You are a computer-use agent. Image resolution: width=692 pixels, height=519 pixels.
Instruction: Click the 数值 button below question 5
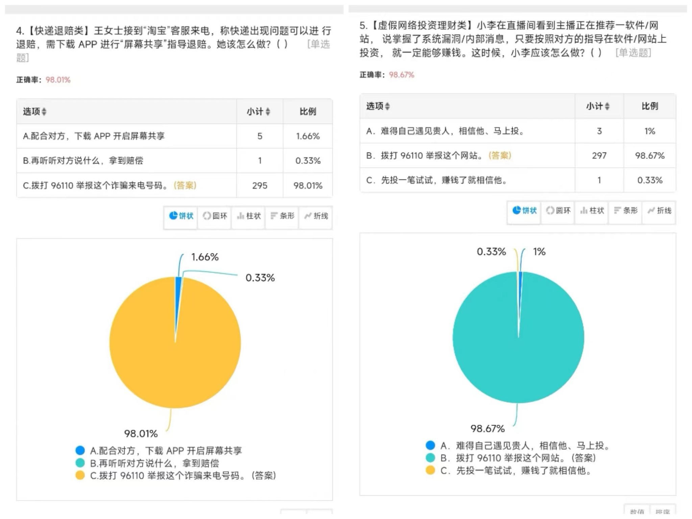(637, 512)
